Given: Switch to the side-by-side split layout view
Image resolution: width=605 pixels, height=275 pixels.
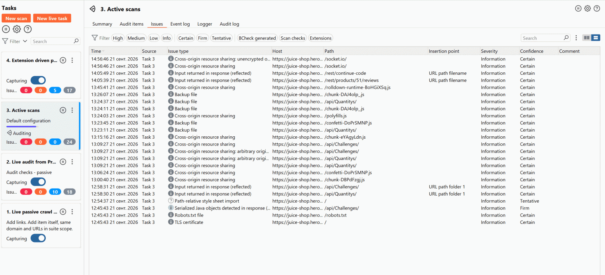Looking at the screenshot, I should [x=587, y=38].
